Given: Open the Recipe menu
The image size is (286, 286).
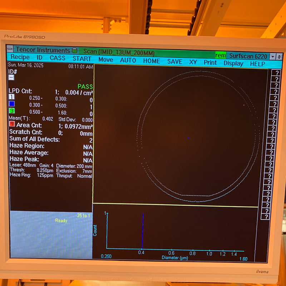Looking at the screenshot, I should 21,58.
